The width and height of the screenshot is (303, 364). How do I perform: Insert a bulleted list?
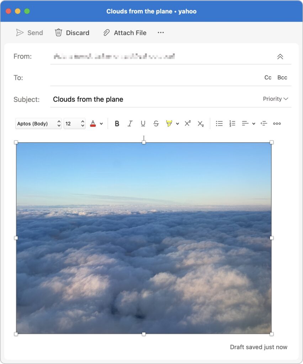[219, 124]
